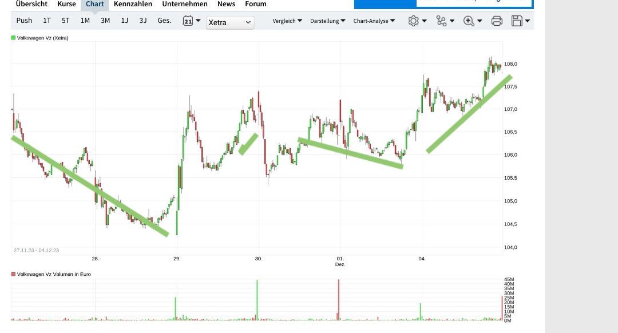The image size is (618, 333).
Task: Click the 104,0 price axis label
Action: click(511, 248)
